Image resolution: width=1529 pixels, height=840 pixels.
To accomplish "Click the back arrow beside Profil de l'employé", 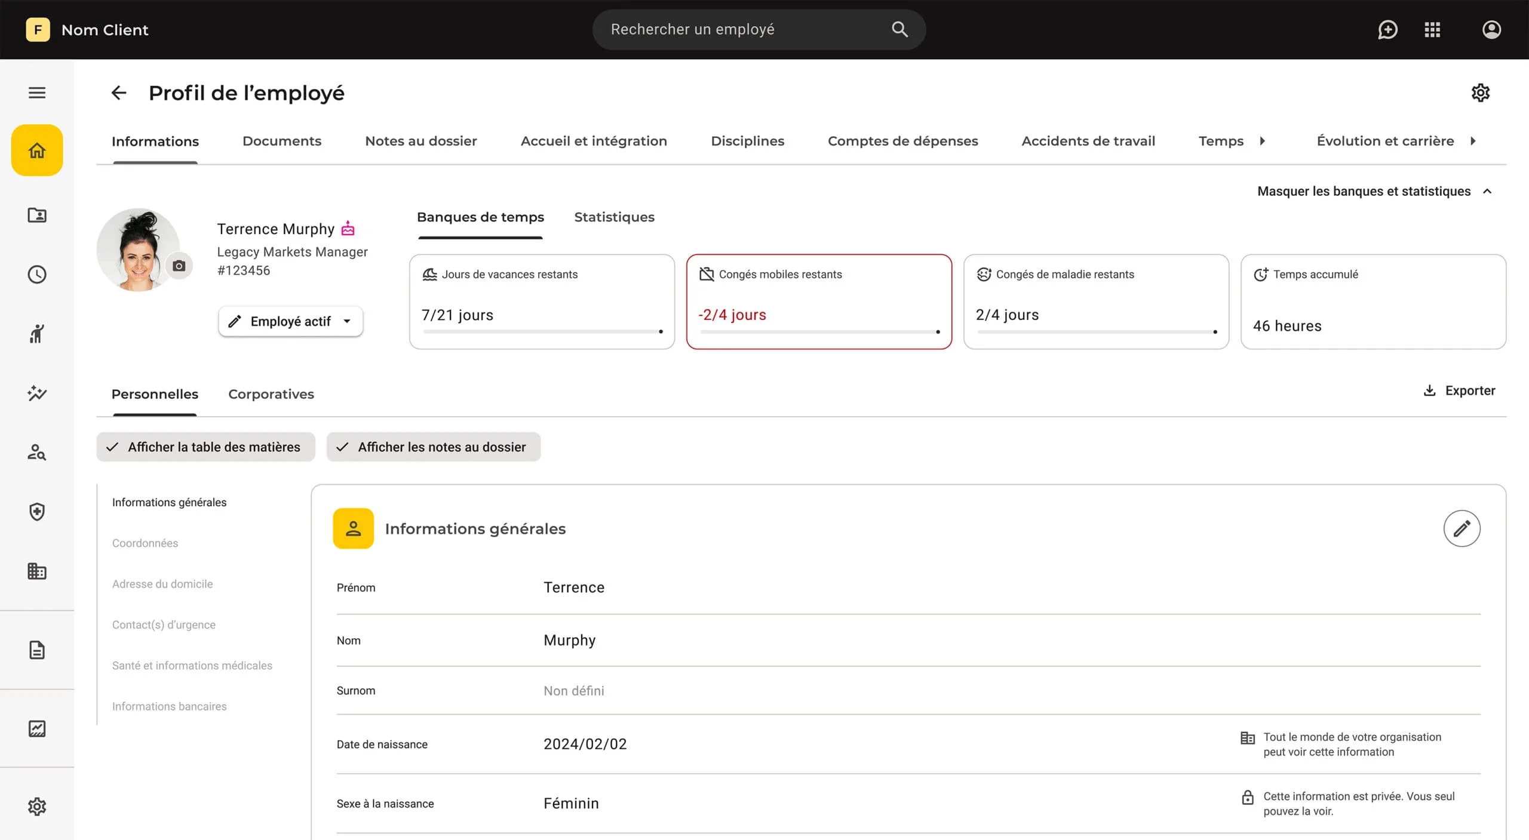I will [x=119, y=93].
